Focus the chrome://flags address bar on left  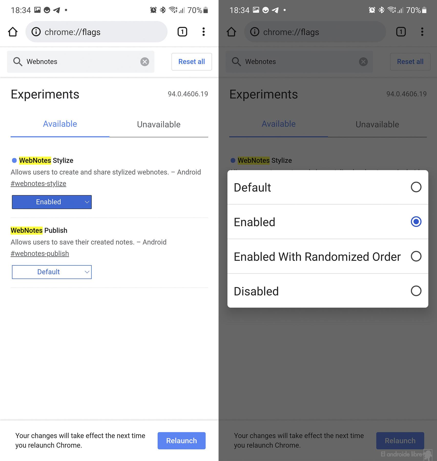96,32
